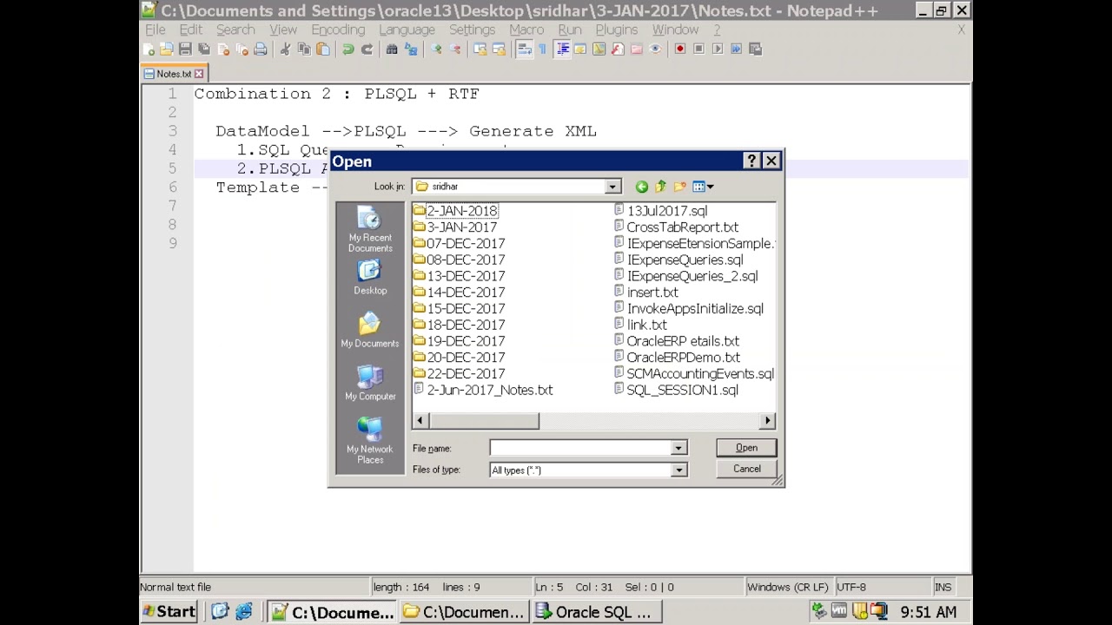Select the InvokeAppsInitialize.sql file
This screenshot has height=625, width=1112.
point(688,309)
